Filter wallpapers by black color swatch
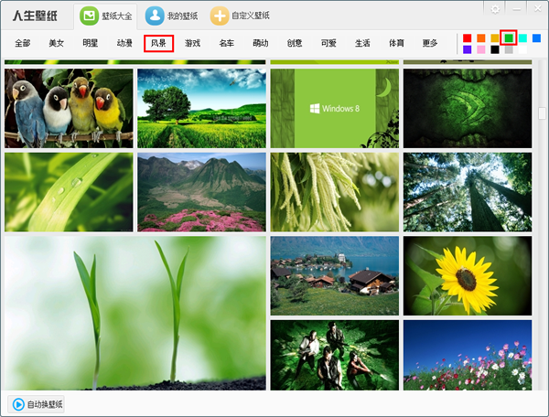The image size is (549, 417). point(495,49)
